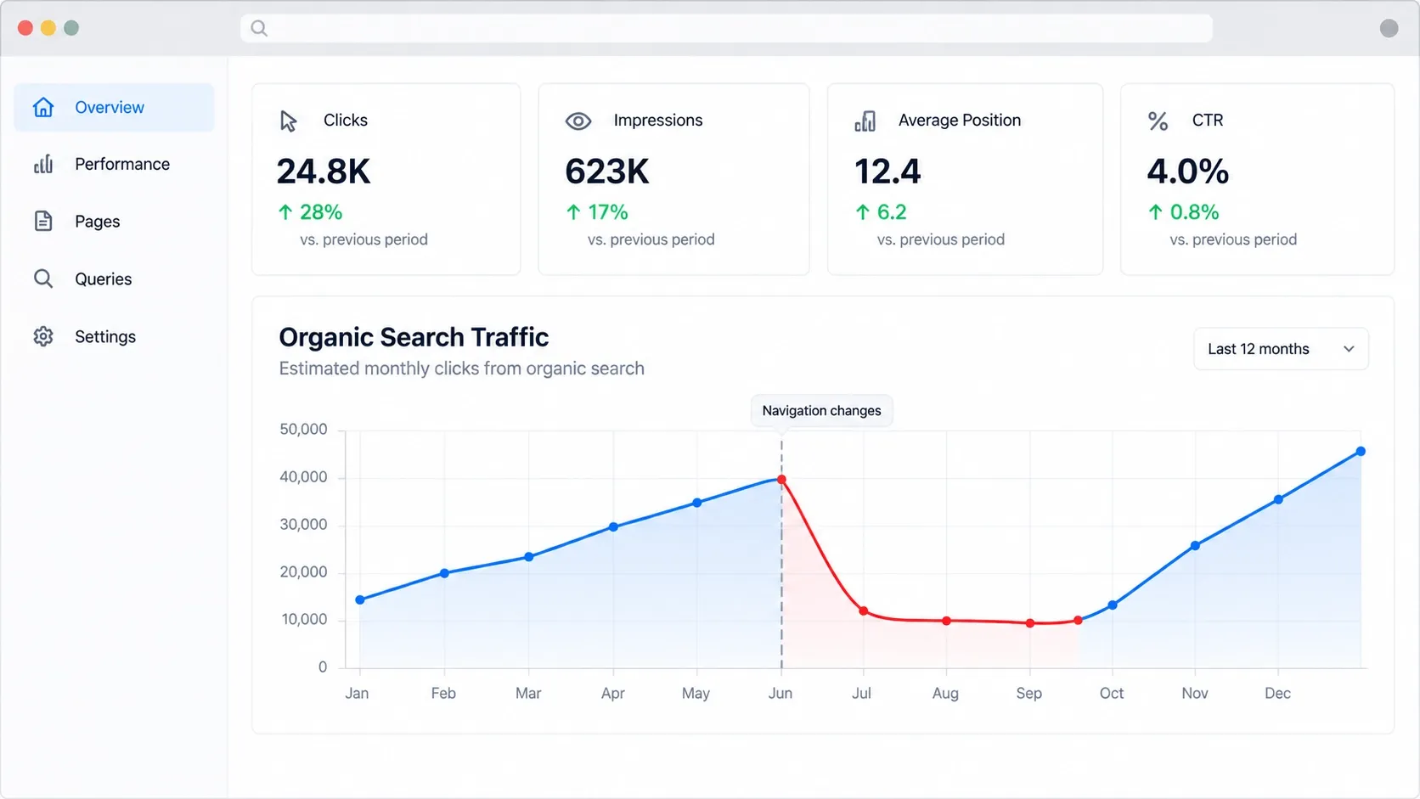
Task: Click the Impressions value 623K
Action: (x=607, y=172)
